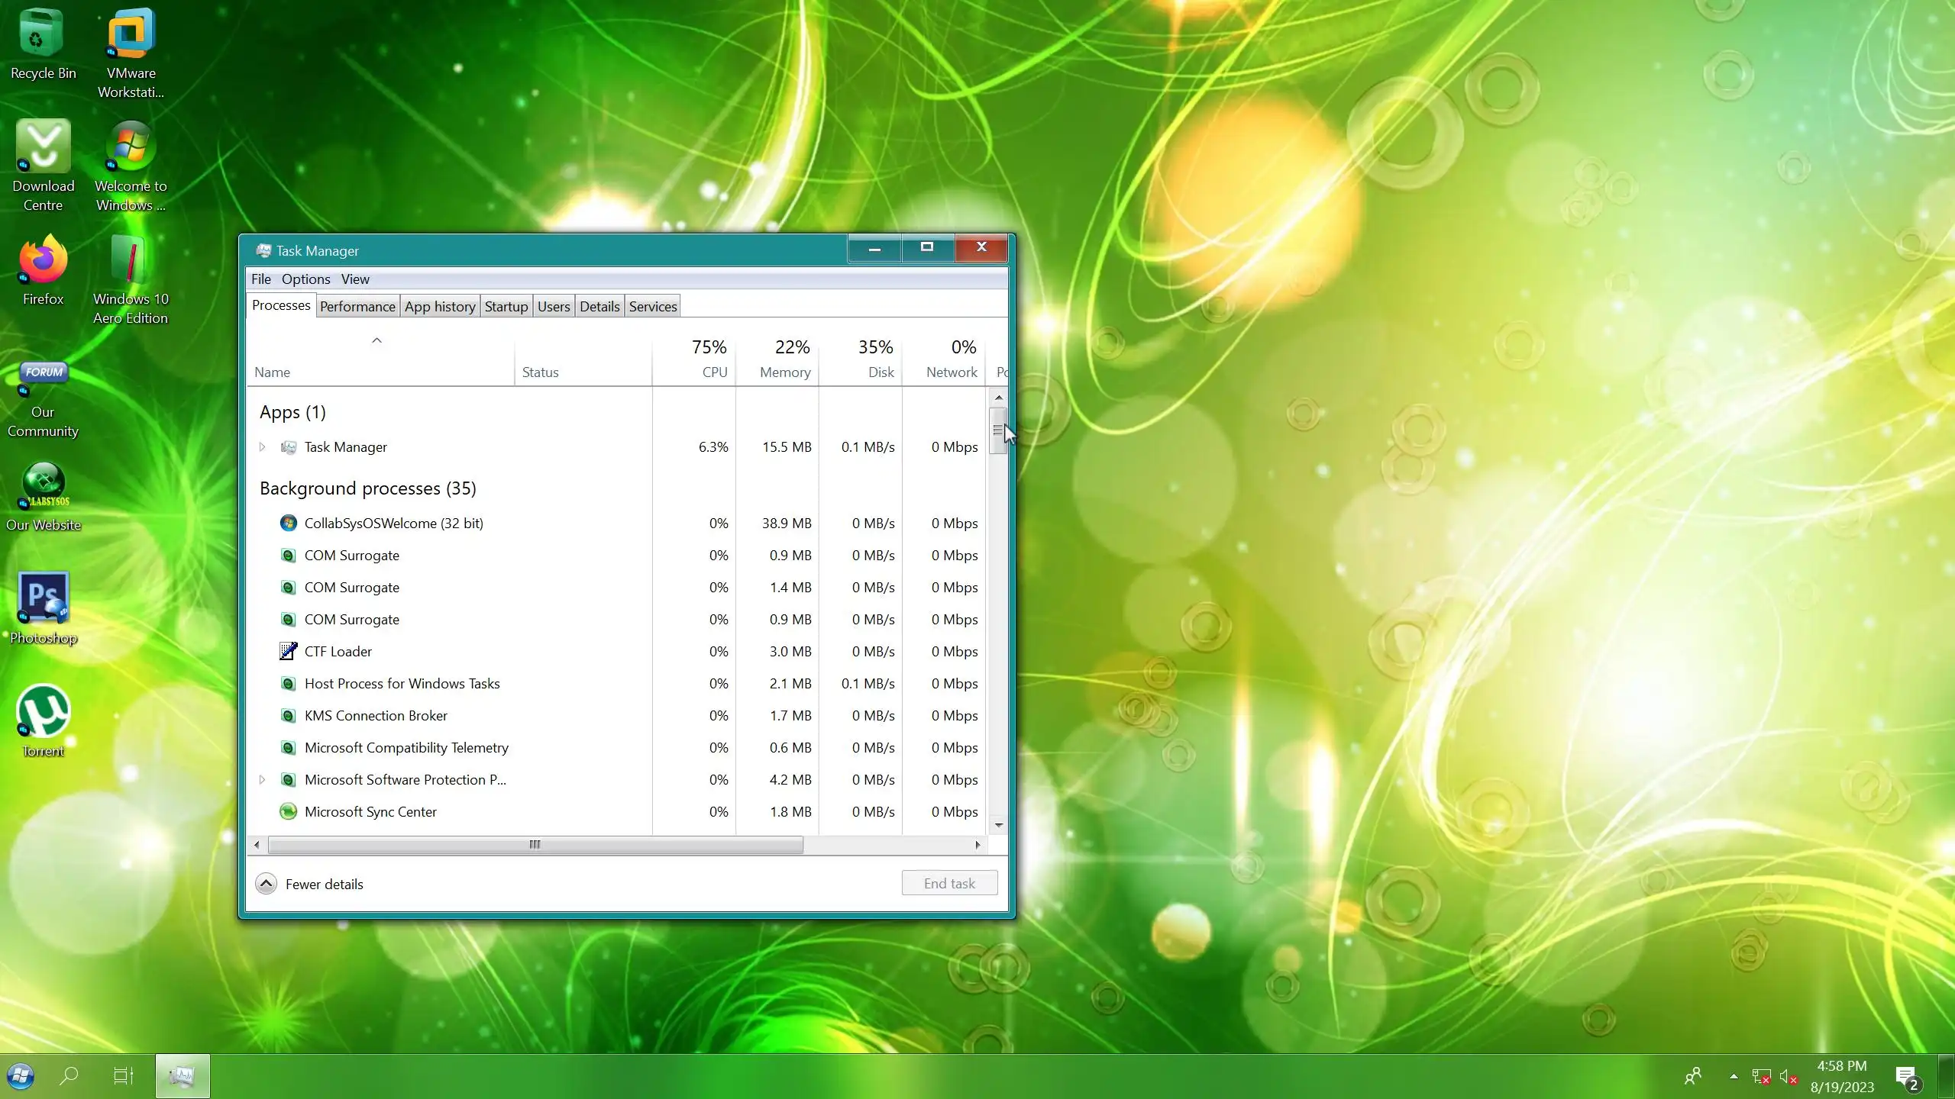Click the vertical scrollbar down arrow
The width and height of the screenshot is (1955, 1099).
pos(998,825)
